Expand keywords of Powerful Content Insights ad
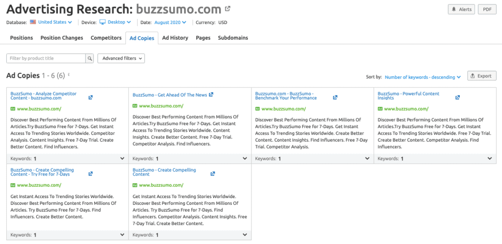 click(x=489, y=158)
